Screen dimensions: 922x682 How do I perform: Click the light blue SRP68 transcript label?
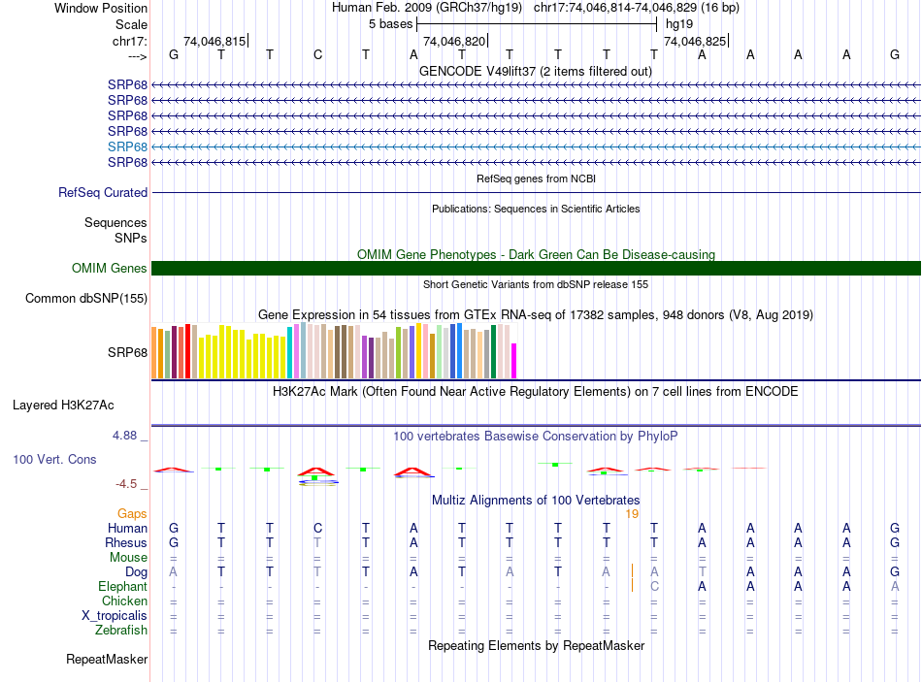pyautogui.click(x=127, y=146)
